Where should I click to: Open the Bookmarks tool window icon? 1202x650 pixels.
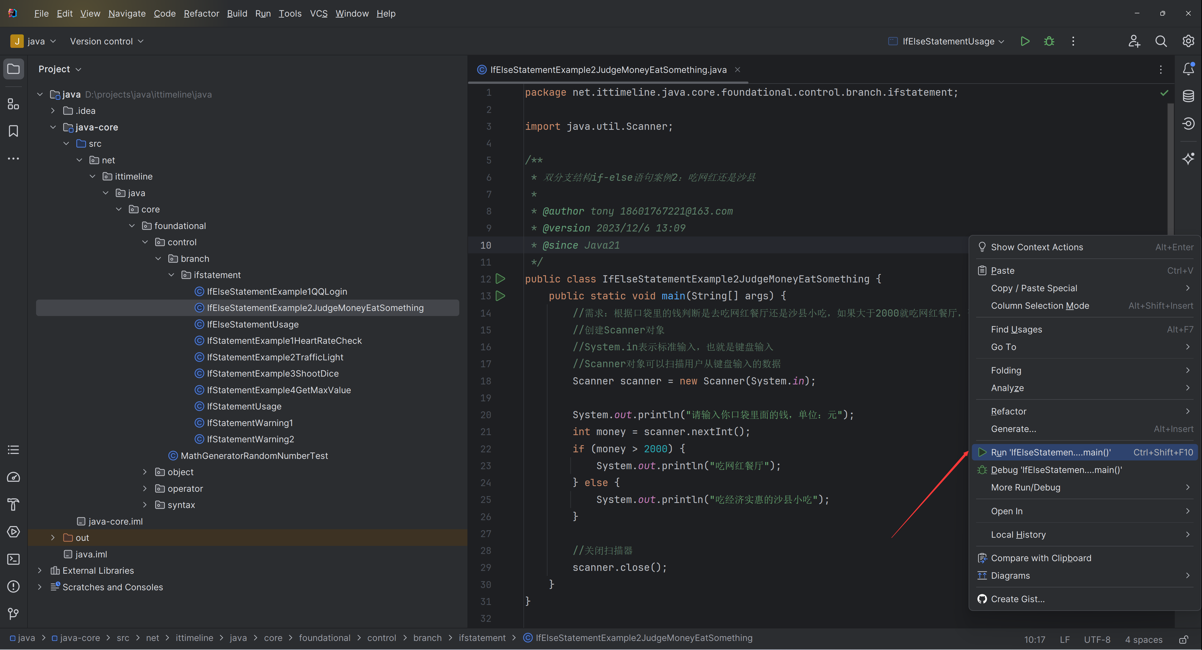(13, 131)
